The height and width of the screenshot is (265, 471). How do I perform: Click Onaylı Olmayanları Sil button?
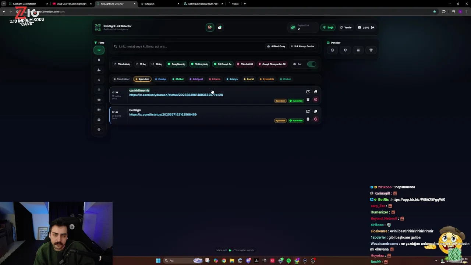tap(272, 64)
